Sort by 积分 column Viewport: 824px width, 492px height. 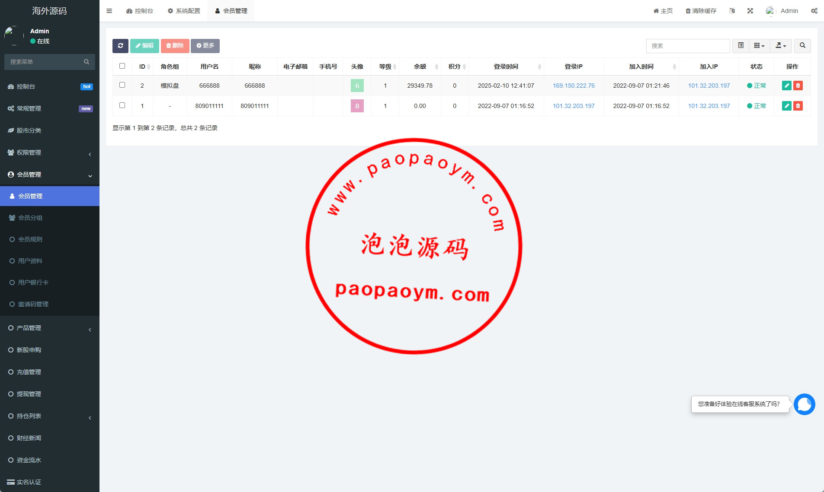[455, 67]
